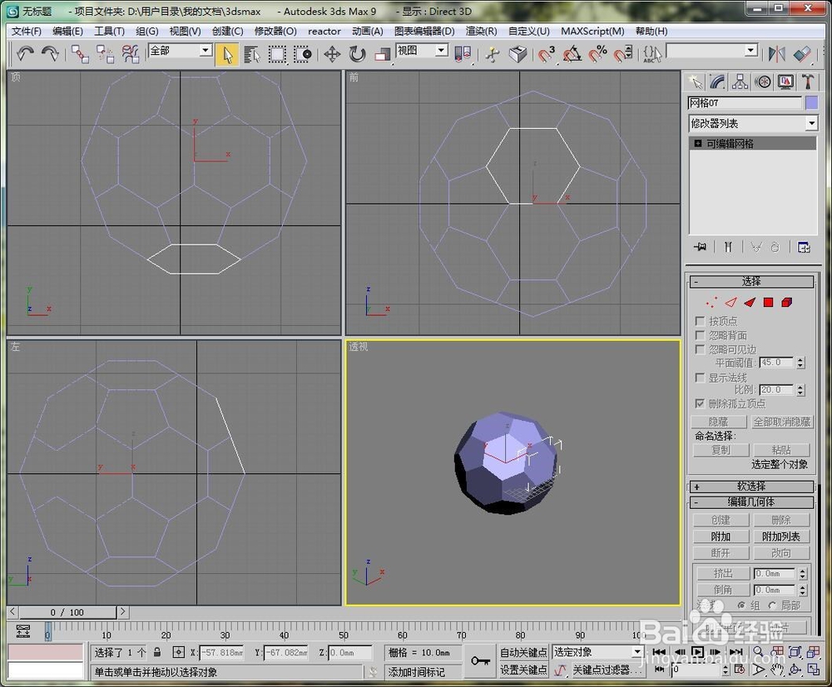Screen dimensions: 832x687
Task: Click the 自动关键点 button
Action: click(523, 653)
